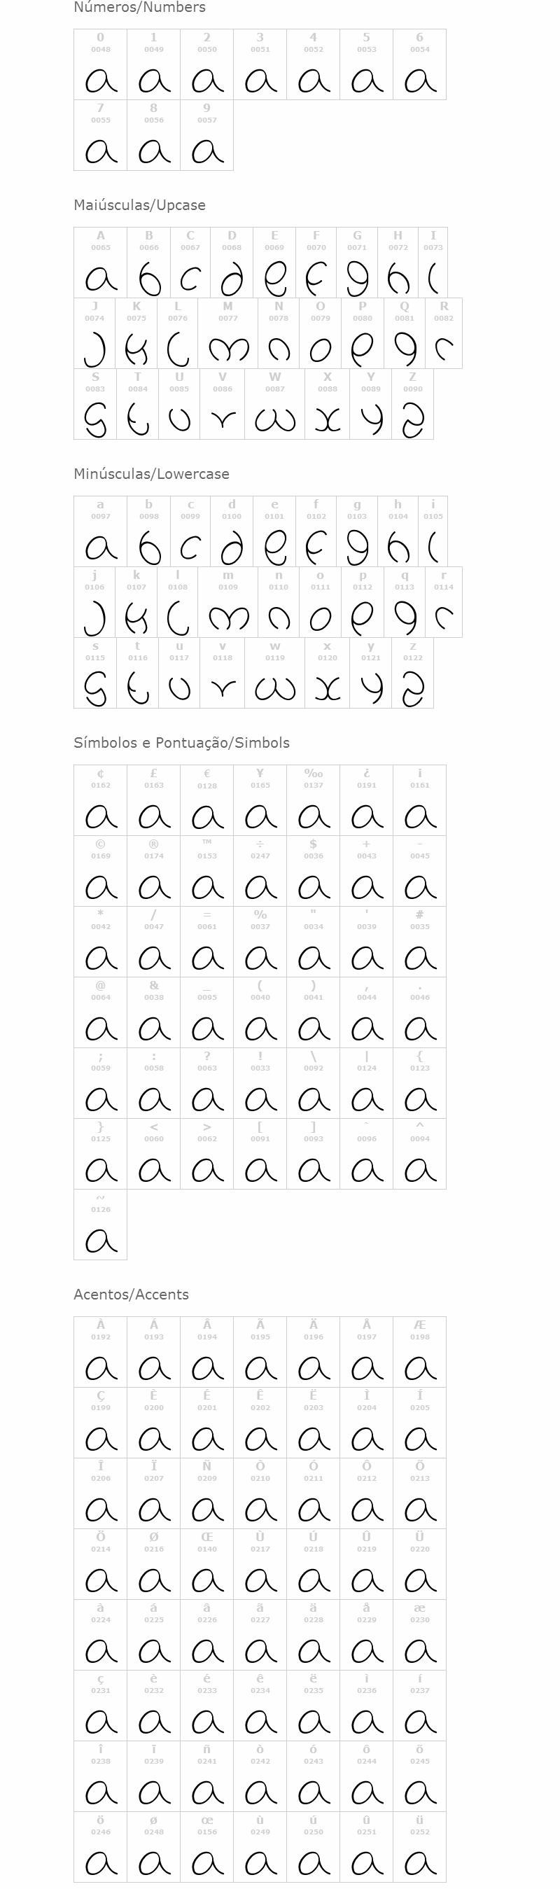Select the at sign glyph cell 0064
Viewport: 560px width, 1889px height.
click(x=100, y=1012)
